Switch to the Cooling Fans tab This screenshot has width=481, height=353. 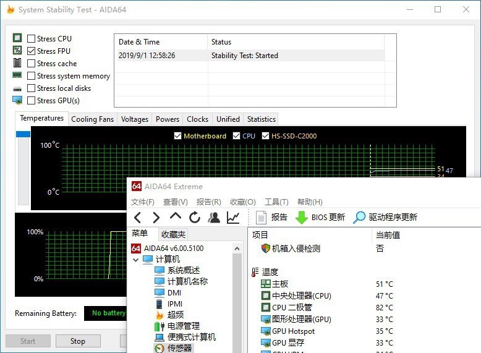92,119
